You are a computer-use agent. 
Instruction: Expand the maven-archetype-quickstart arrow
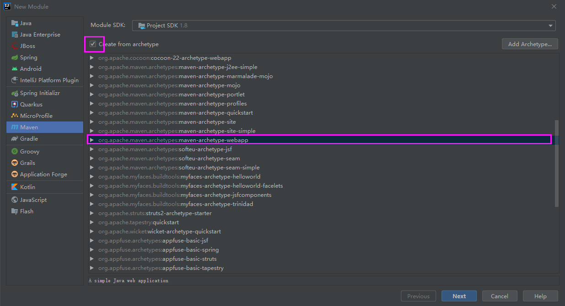click(92, 113)
